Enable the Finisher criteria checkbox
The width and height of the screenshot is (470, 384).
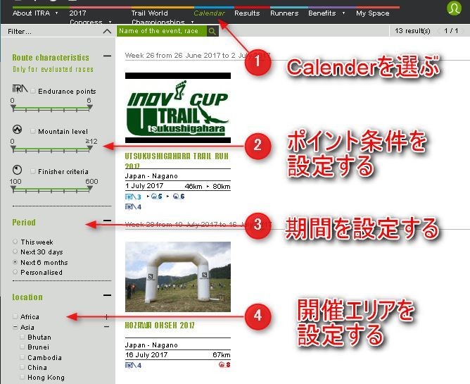pyautogui.click(x=33, y=171)
